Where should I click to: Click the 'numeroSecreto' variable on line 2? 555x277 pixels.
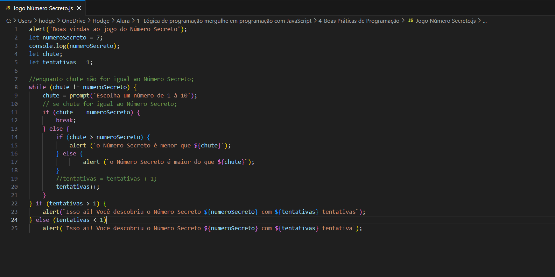pyautogui.click(x=64, y=38)
